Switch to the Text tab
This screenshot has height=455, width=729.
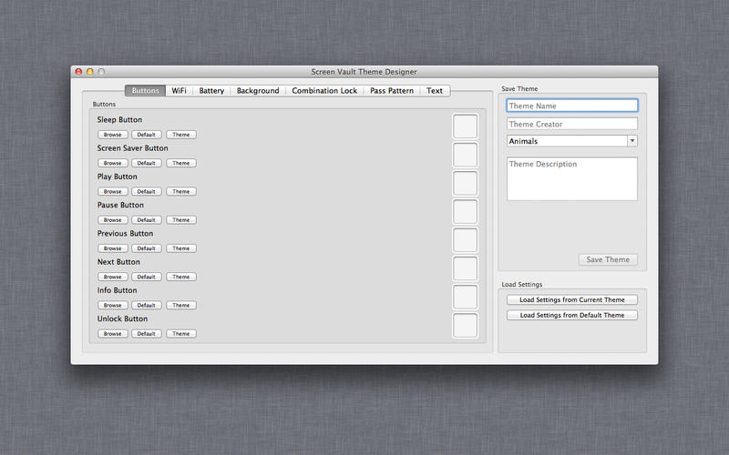[435, 91]
